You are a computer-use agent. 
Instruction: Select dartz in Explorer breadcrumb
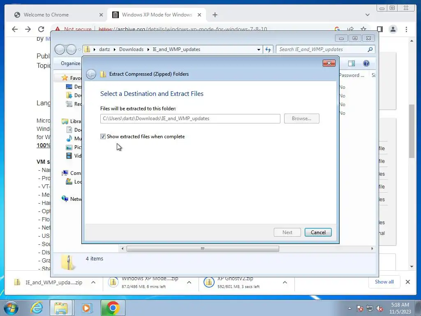[x=104, y=49]
